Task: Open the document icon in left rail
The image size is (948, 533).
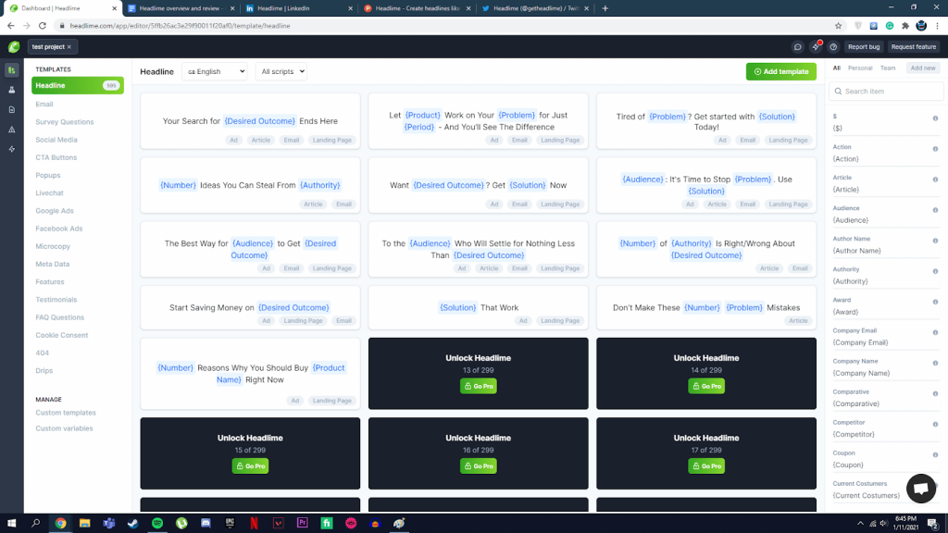Action: [x=11, y=110]
